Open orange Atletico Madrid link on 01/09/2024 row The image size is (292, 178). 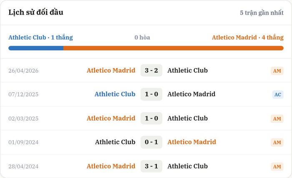point(192,142)
